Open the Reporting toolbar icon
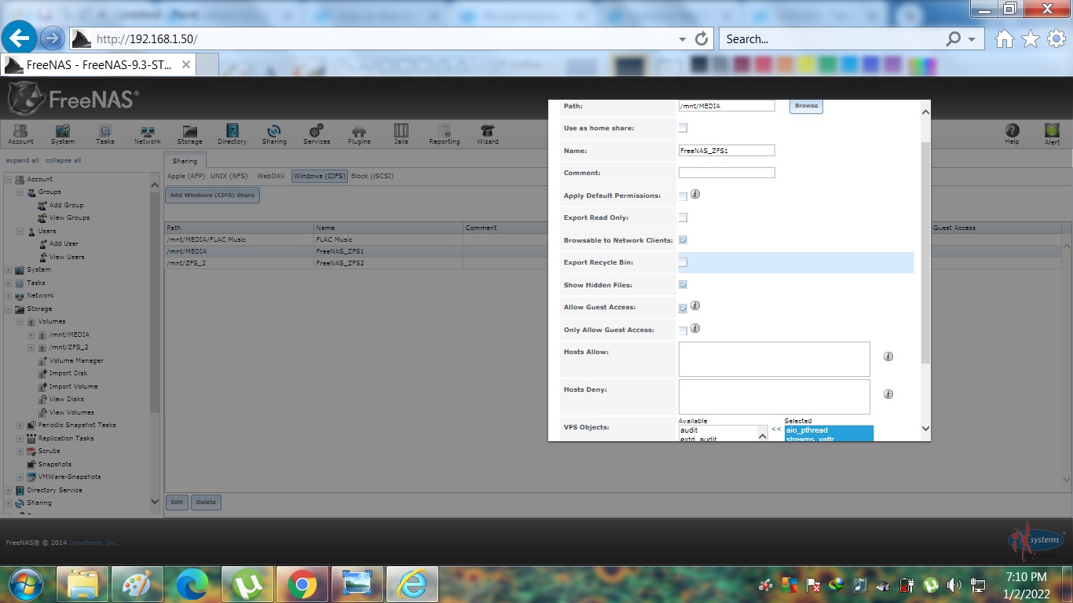 (x=444, y=134)
